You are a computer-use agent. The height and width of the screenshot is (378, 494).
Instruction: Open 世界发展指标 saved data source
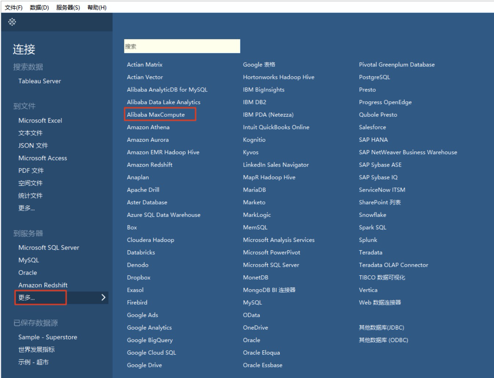pos(36,349)
